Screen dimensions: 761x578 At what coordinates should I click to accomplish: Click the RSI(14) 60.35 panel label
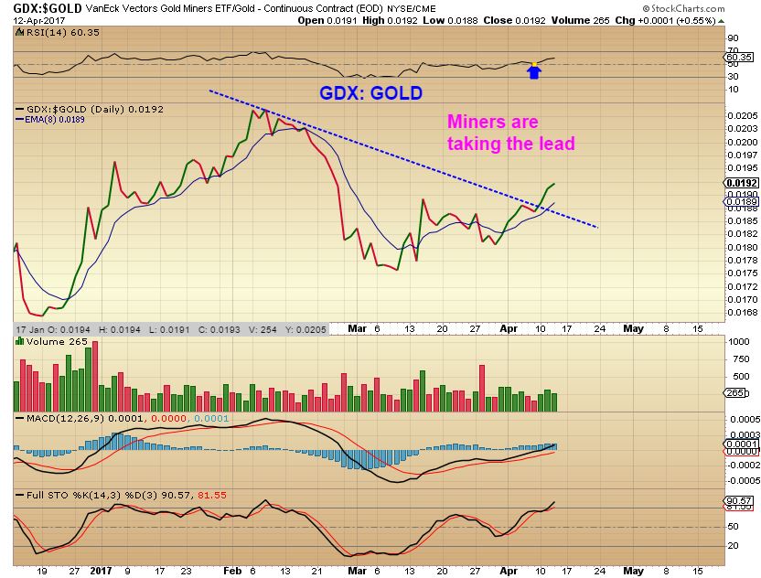point(62,33)
